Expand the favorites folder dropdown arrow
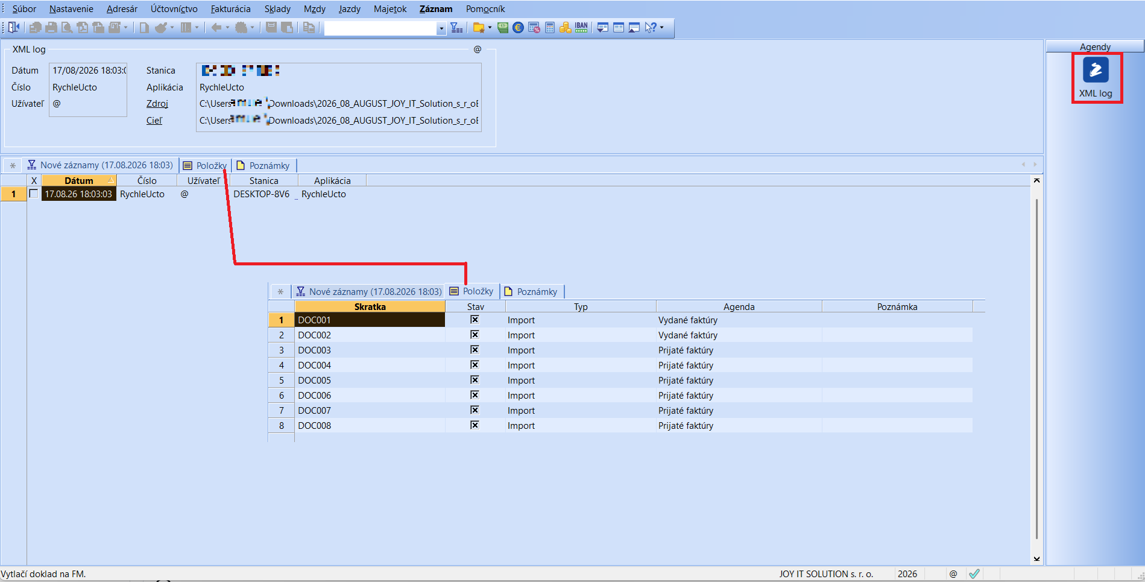Screen dimensions: 1145x582 490,27
